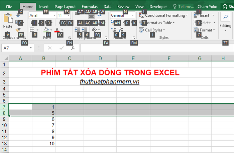Open the Formulas ribbon tab

[90, 6]
